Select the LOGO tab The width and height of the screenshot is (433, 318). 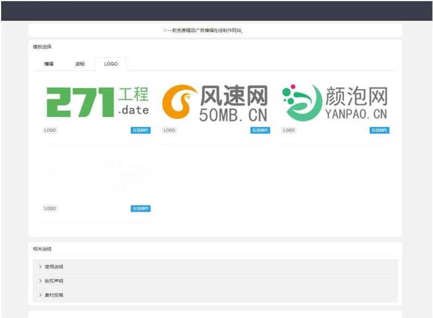click(x=111, y=64)
